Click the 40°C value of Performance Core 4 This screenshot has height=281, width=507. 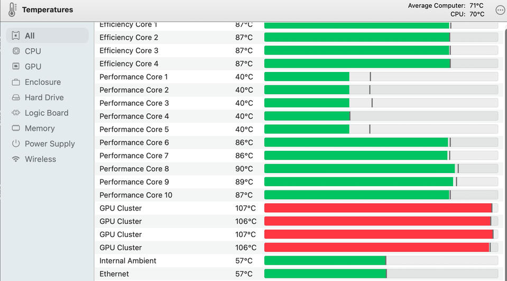pos(244,116)
